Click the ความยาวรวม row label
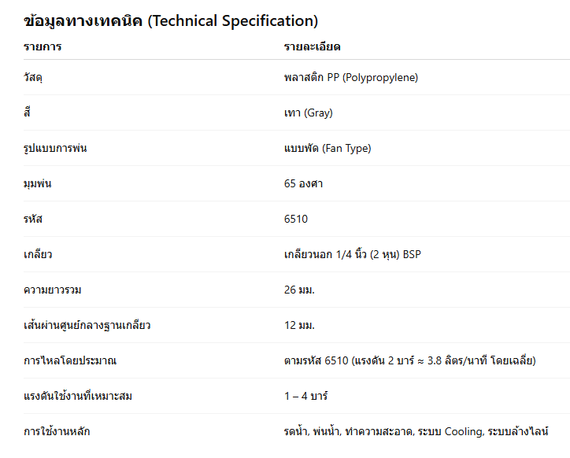The image size is (570, 458). click(x=53, y=290)
